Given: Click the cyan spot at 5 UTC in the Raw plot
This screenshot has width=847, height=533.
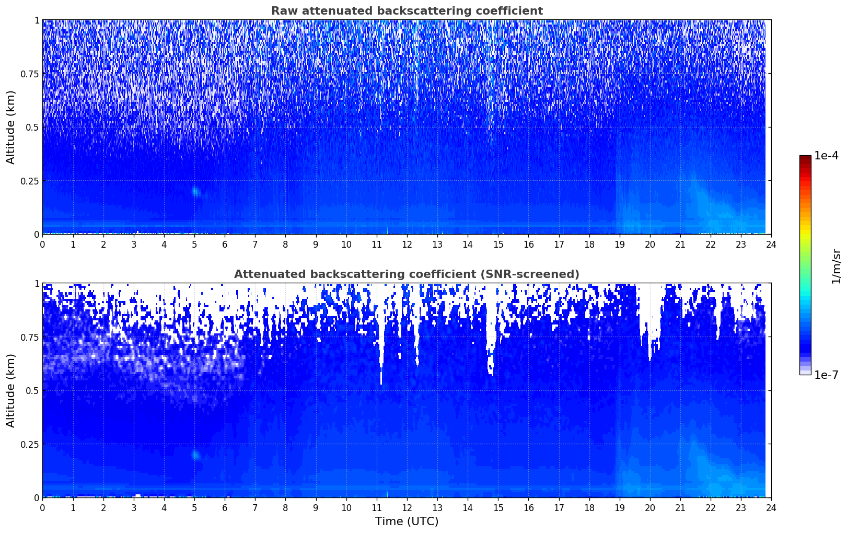Looking at the screenshot, I should tap(196, 192).
